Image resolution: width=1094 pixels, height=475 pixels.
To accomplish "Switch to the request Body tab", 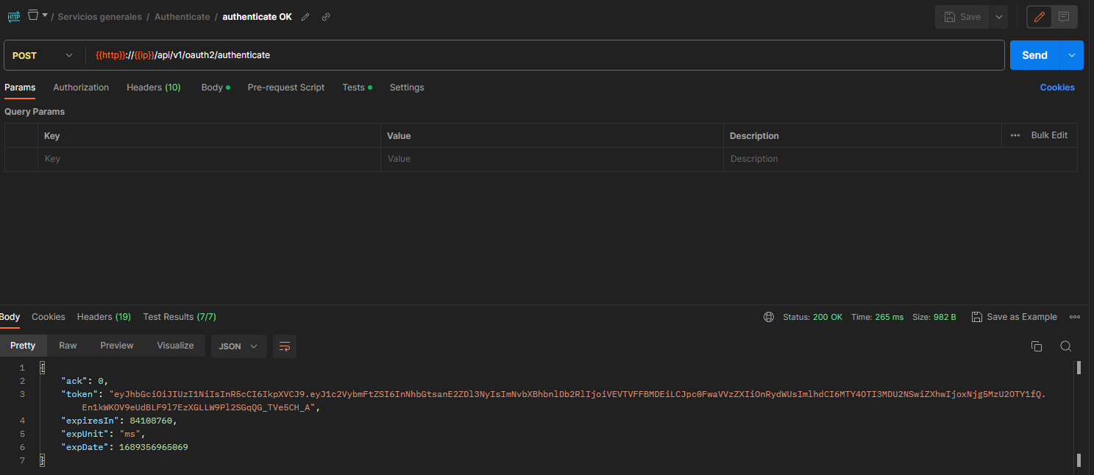I will tap(216, 87).
